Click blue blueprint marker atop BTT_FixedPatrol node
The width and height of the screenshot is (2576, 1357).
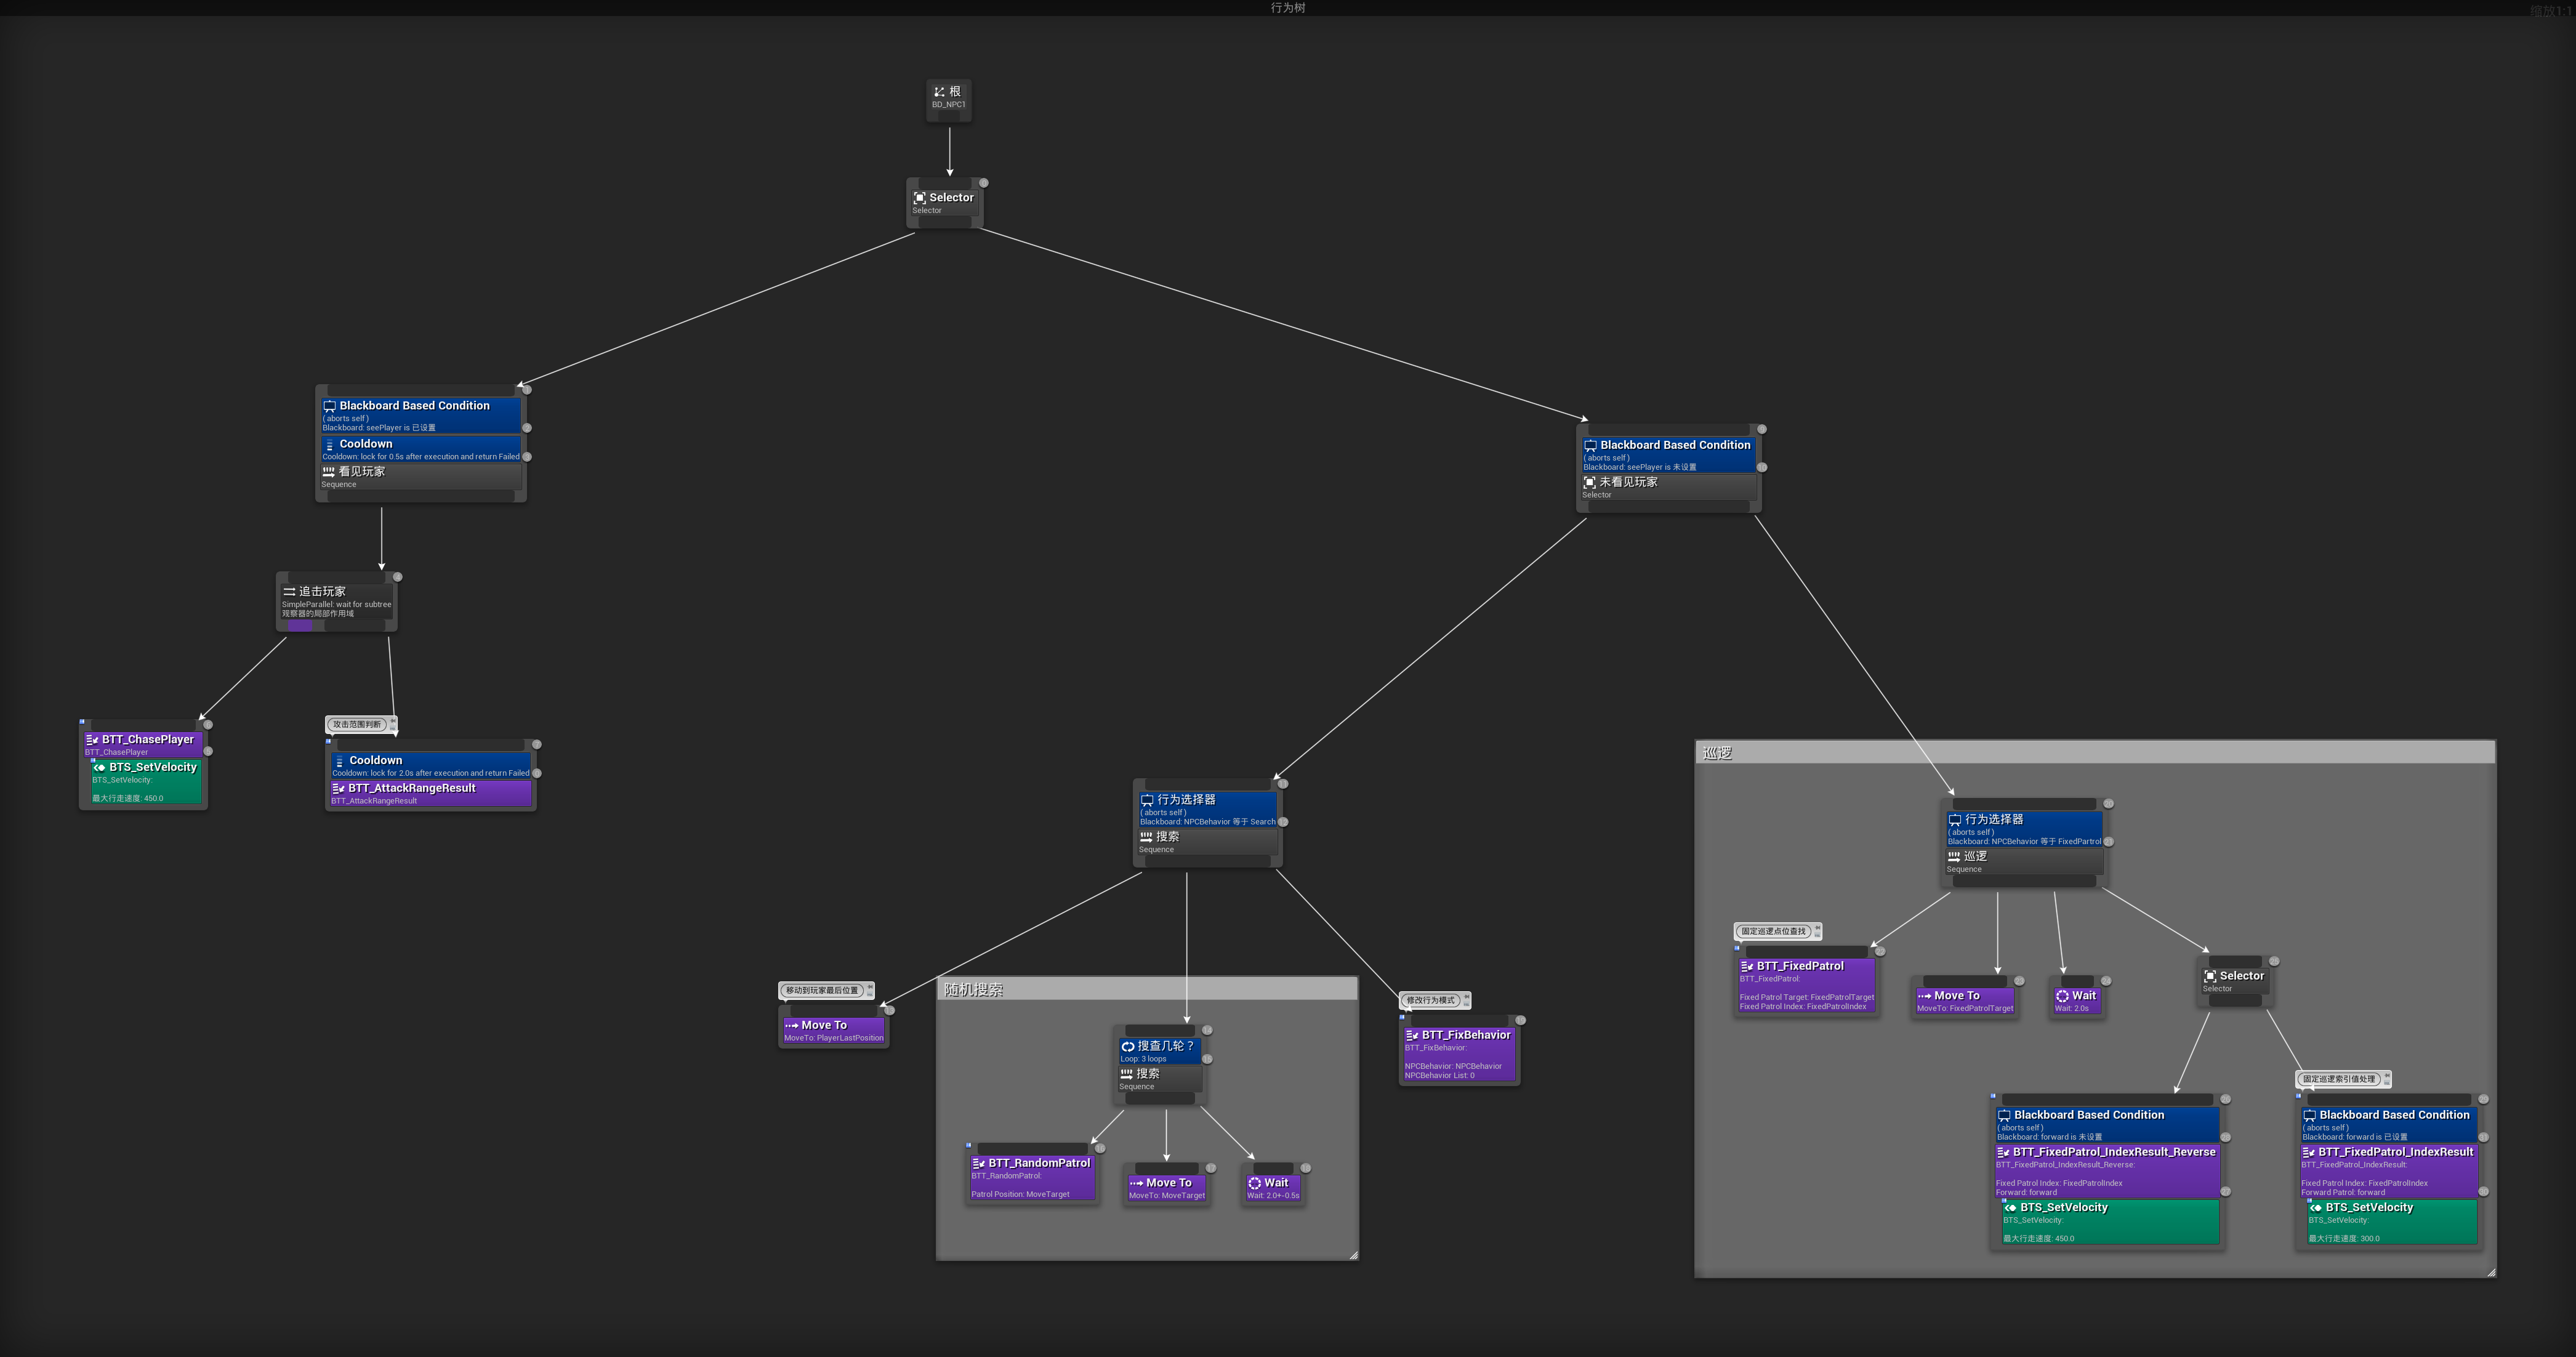(1737, 948)
